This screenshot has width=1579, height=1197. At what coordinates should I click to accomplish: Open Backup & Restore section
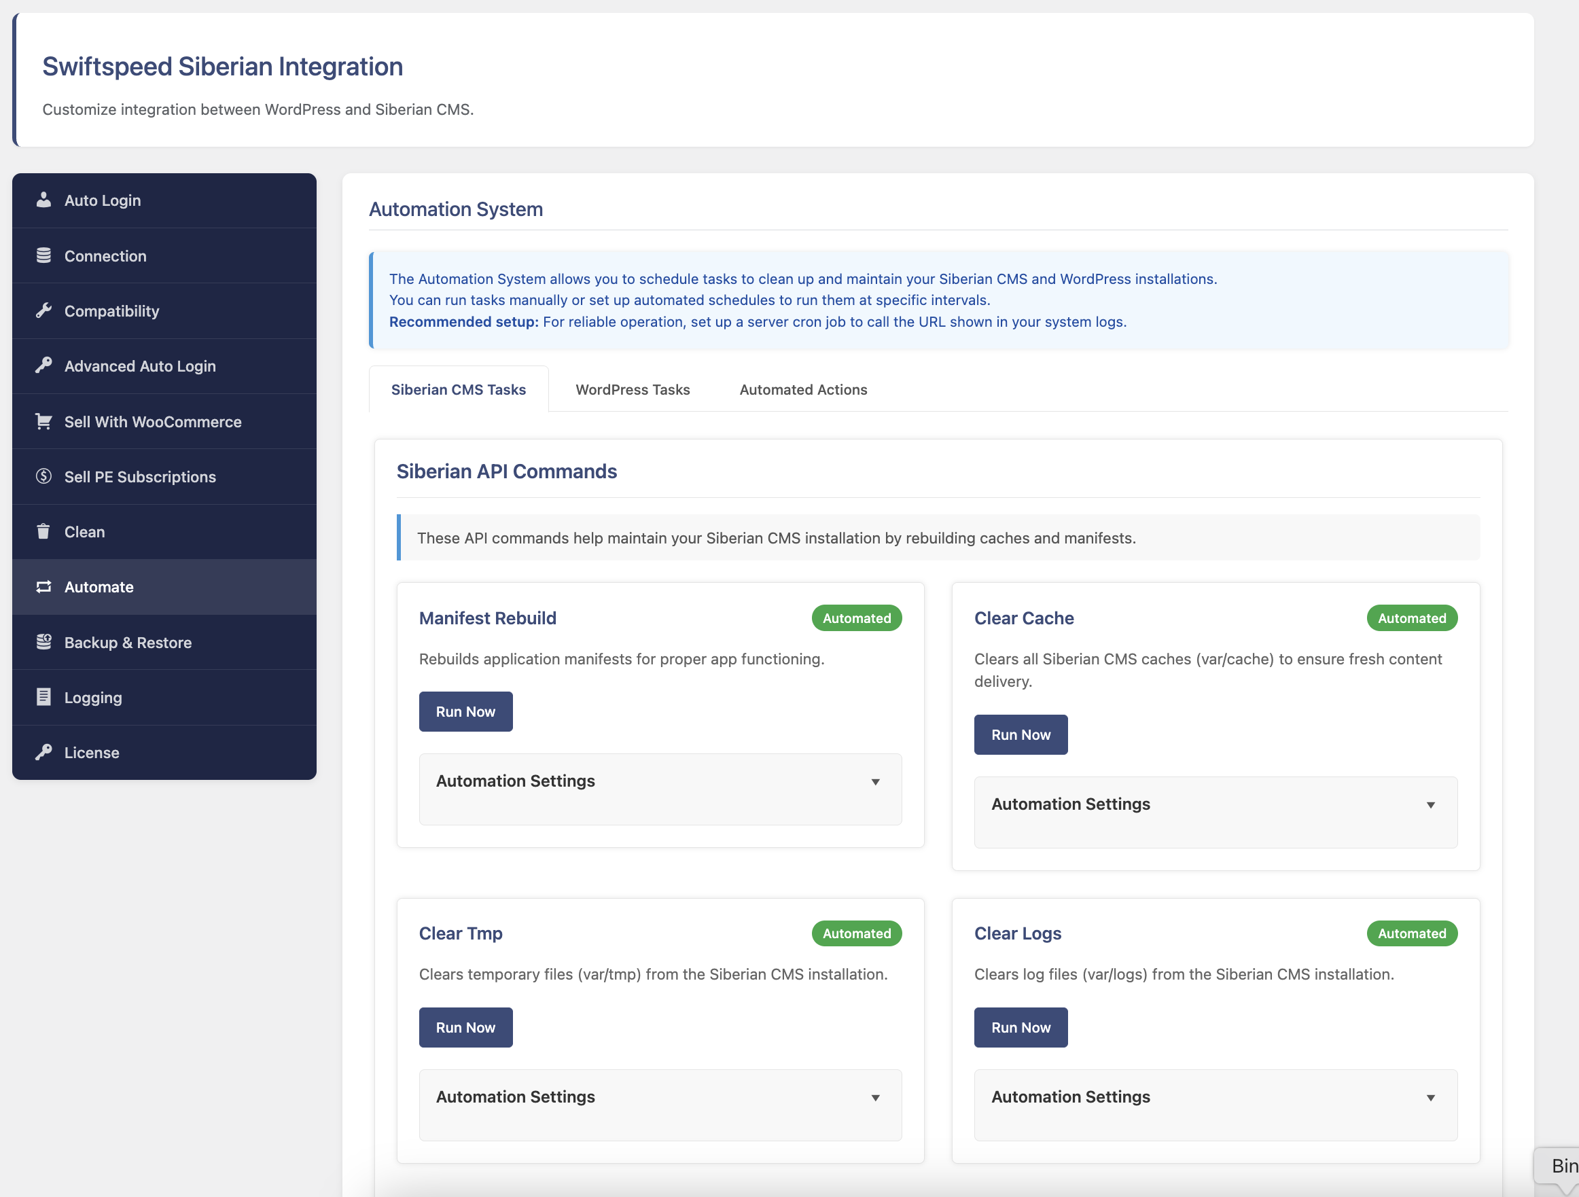(x=164, y=642)
